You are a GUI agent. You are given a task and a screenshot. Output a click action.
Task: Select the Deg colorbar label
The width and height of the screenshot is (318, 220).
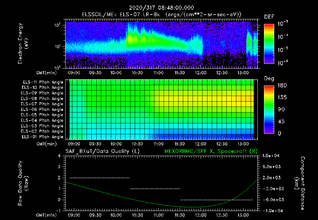point(269,79)
